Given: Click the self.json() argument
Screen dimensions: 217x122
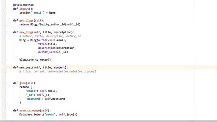Looking at the screenshot, I should coord(67,115).
